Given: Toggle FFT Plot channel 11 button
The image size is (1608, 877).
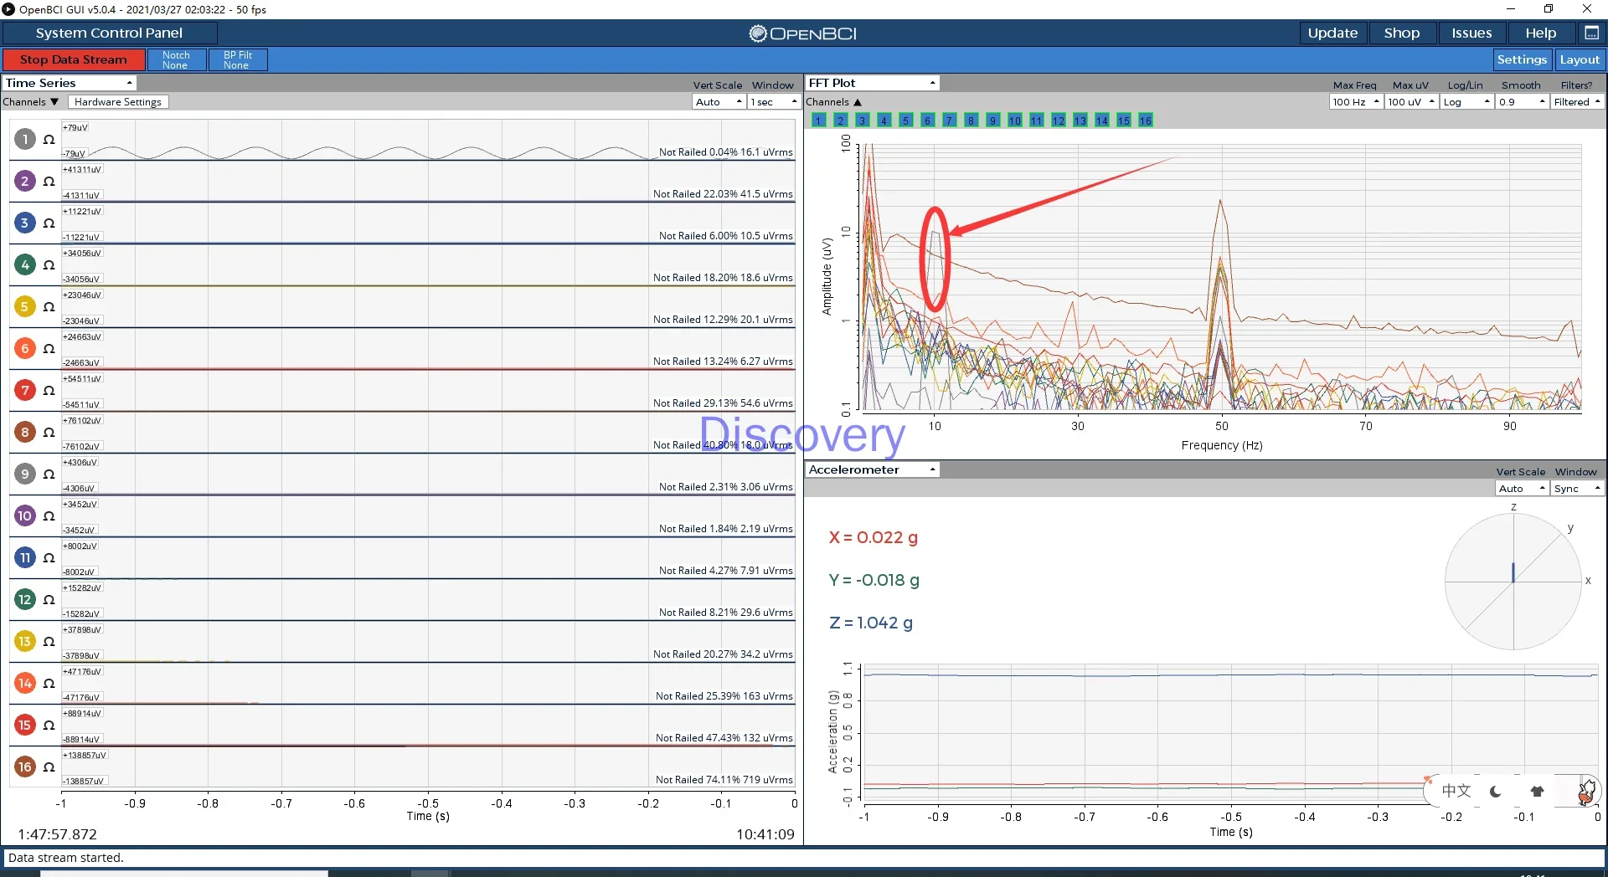Looking at the screenshot, I should [x=1036, y=121].
